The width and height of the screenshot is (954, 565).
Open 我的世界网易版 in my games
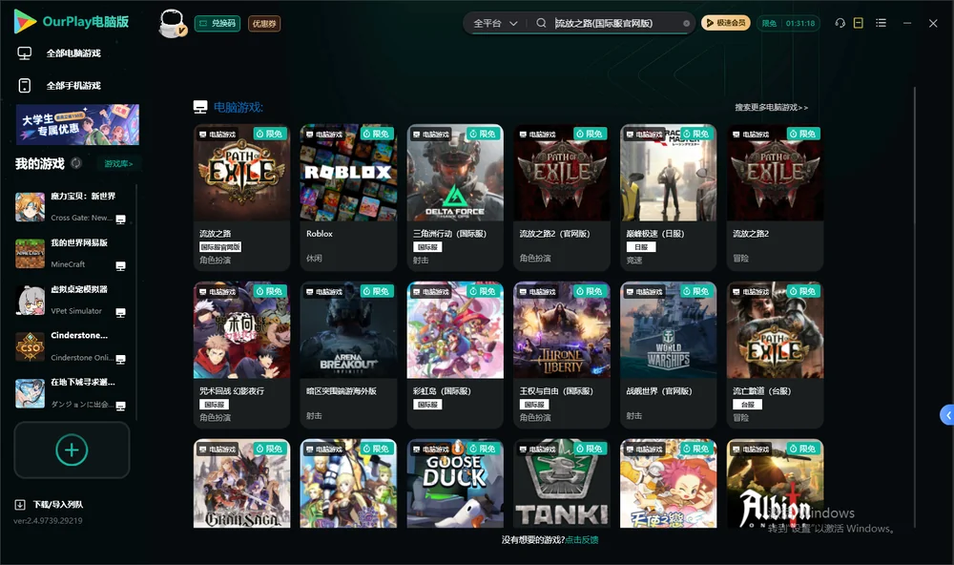point(72,253)
